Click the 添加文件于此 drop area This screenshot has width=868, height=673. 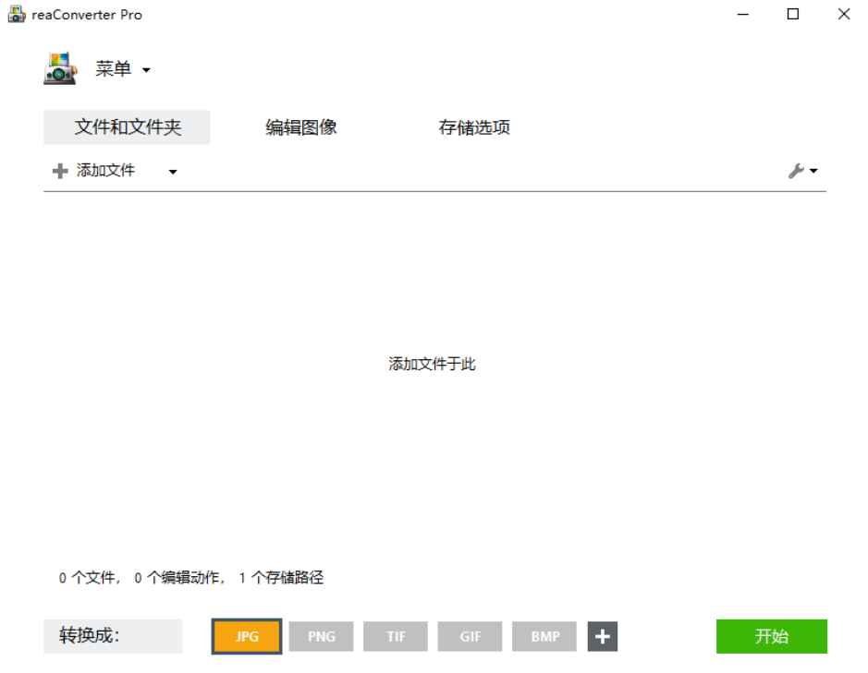click(434, 363)
